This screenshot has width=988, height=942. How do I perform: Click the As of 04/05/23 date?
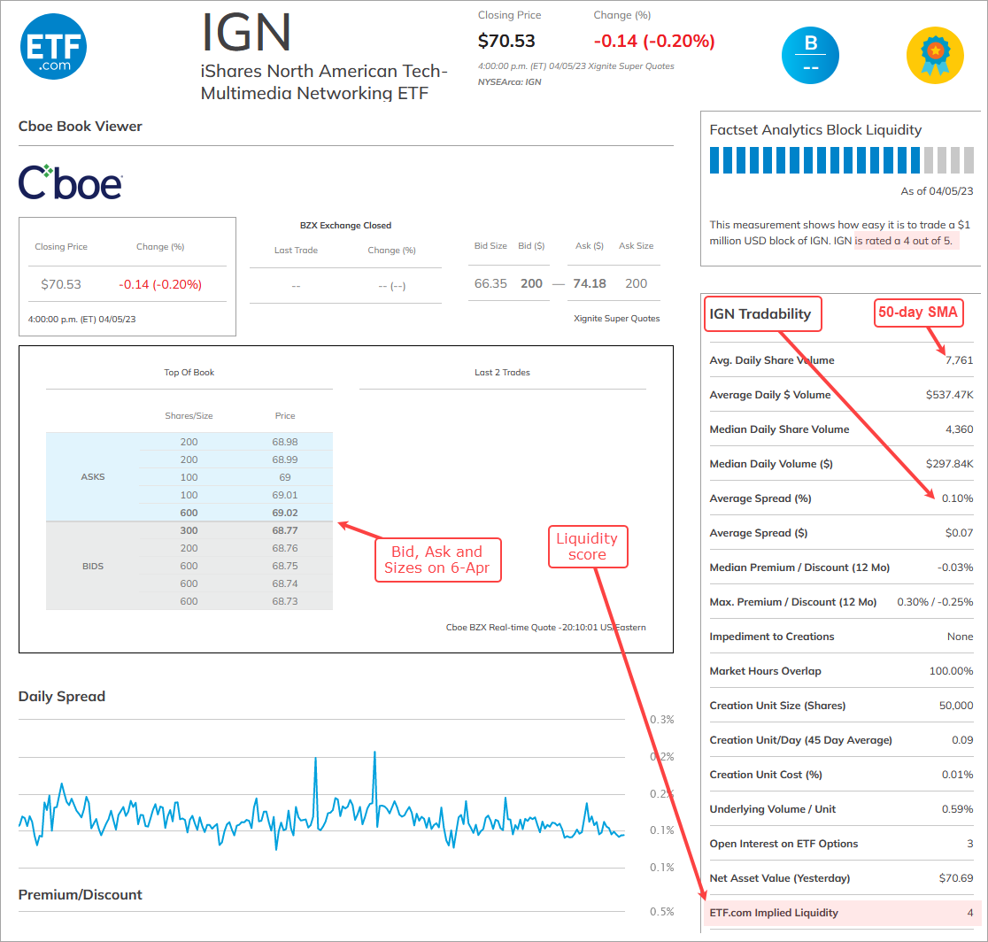[x=937, y=191]
